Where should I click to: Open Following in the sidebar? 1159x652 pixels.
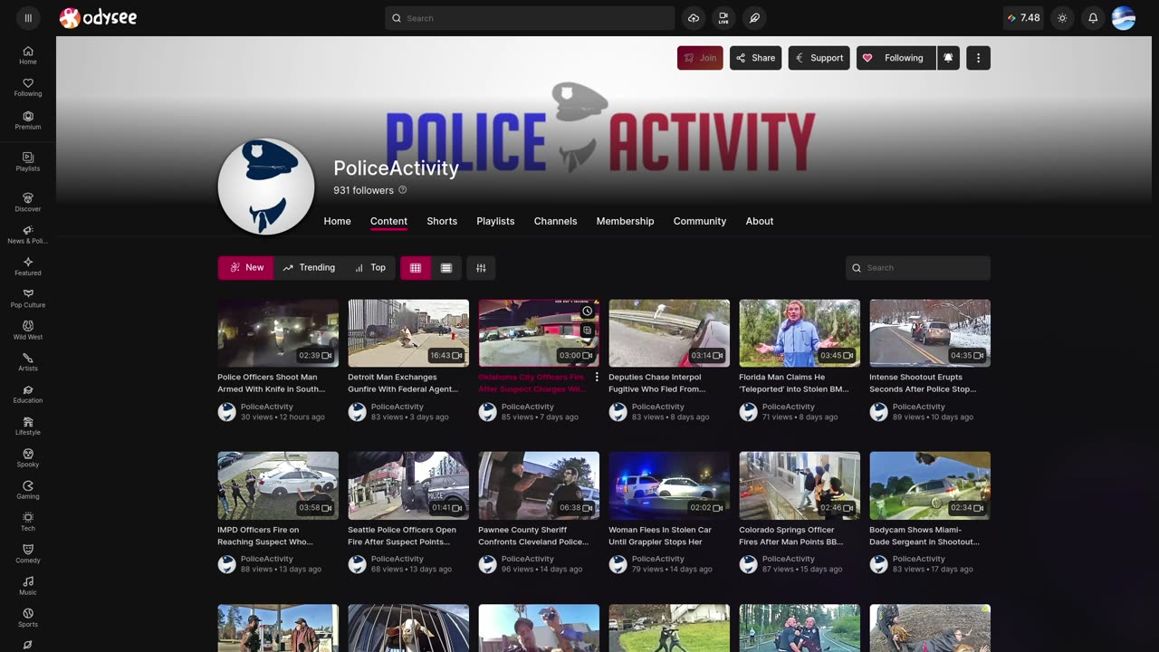coord(28,88)
